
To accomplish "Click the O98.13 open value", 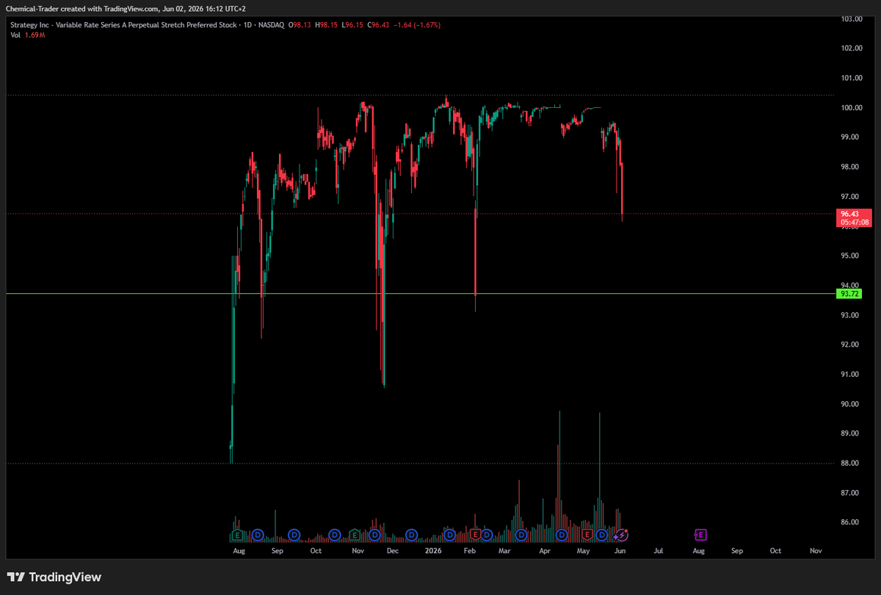I will [x=299, y=25].
